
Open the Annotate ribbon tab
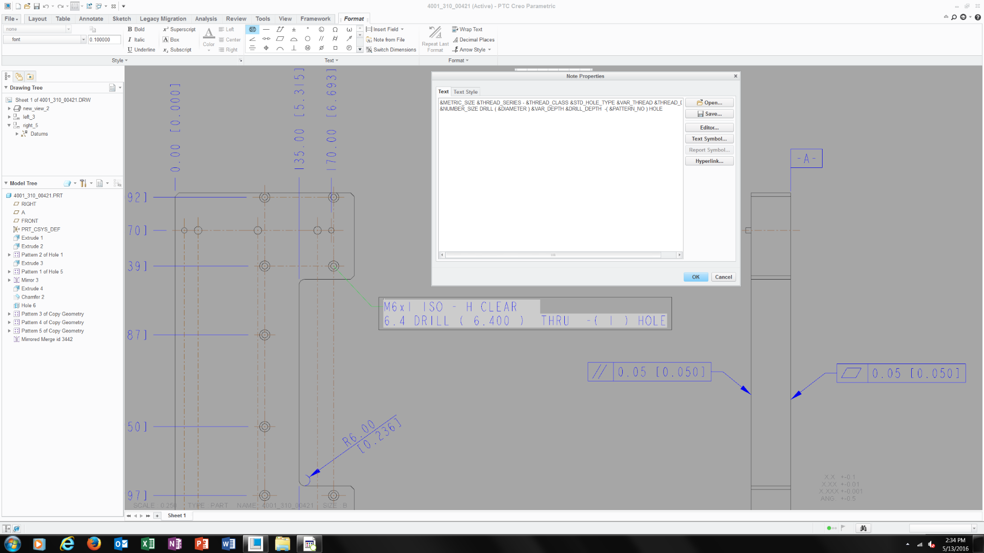(x=91, y=19)
